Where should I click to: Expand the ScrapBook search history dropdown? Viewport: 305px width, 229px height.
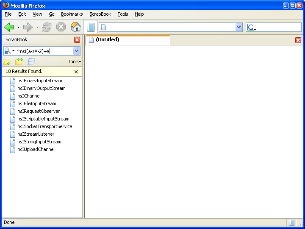coord(77,51)
